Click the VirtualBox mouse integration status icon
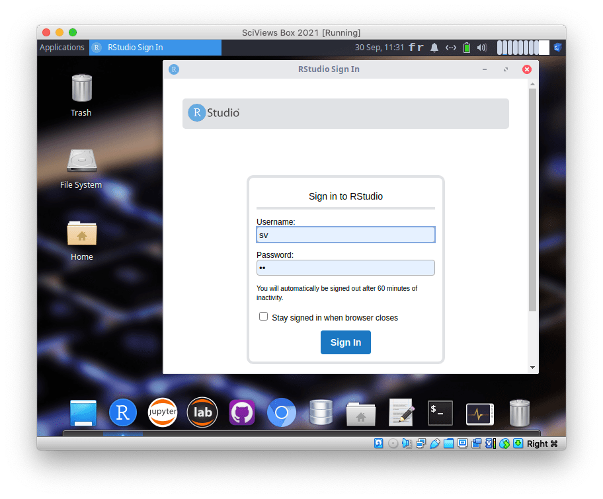This screenshot has width=603, height=499. tap(504, 443)
